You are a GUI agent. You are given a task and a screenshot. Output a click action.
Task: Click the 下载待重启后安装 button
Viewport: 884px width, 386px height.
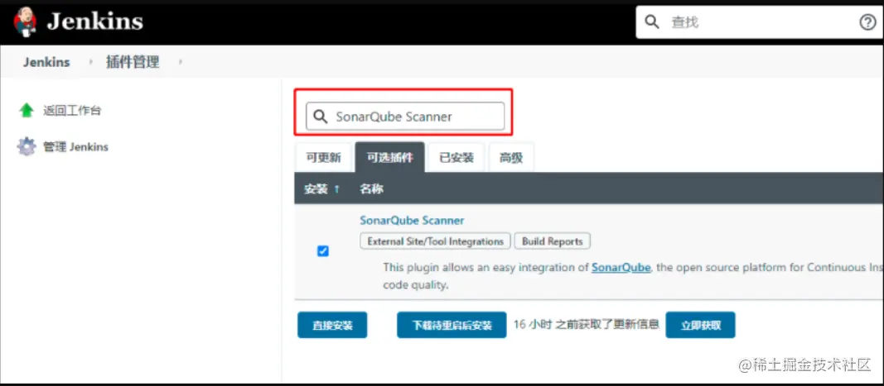pos(452,325)
